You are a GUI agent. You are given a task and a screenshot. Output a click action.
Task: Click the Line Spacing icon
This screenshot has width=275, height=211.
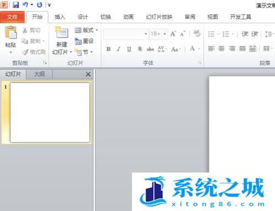click(x=268, y=34)
